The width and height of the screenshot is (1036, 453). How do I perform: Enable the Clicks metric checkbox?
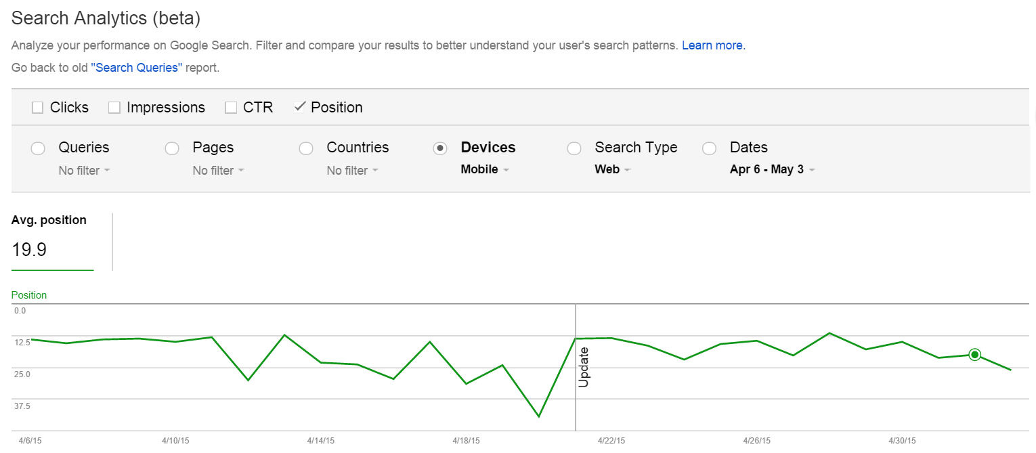37,107
